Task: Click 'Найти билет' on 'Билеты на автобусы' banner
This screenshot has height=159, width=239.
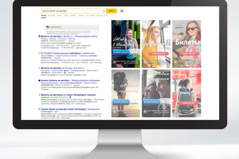Action: 189,54
